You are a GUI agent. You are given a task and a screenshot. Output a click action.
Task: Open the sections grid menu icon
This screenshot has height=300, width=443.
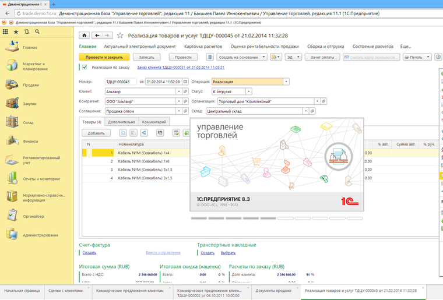[5, 31]
